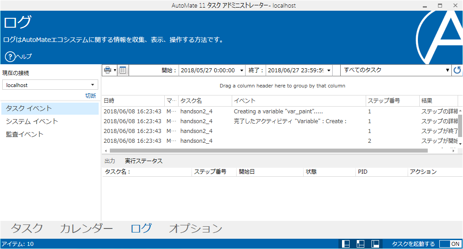Sort by the タスク名 column header in log grid
Viewport: 463px width, 249px height.
(x=205, y=100)
